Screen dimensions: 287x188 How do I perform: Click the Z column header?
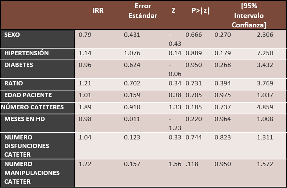click(173, 11)
